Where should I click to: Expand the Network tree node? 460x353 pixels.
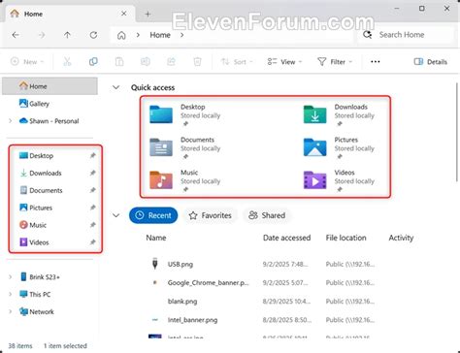[11, 311]
